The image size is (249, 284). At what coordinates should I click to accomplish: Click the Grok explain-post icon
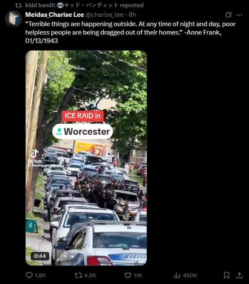click(x=228, y=15)
